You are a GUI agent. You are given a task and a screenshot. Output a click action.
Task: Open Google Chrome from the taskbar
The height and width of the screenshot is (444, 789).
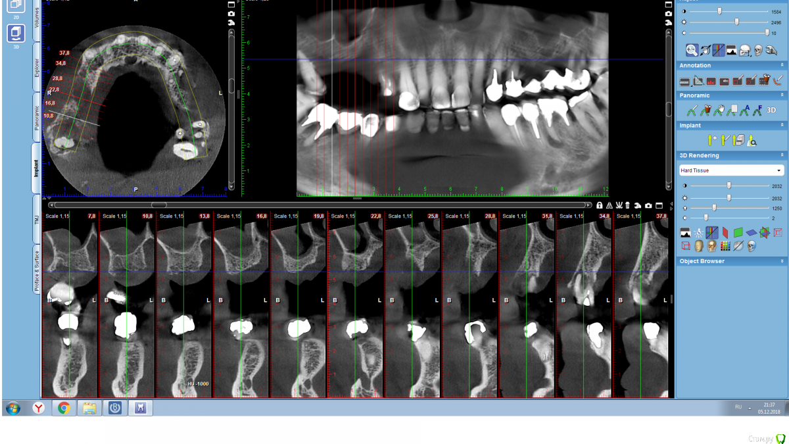tap(64, 408)
